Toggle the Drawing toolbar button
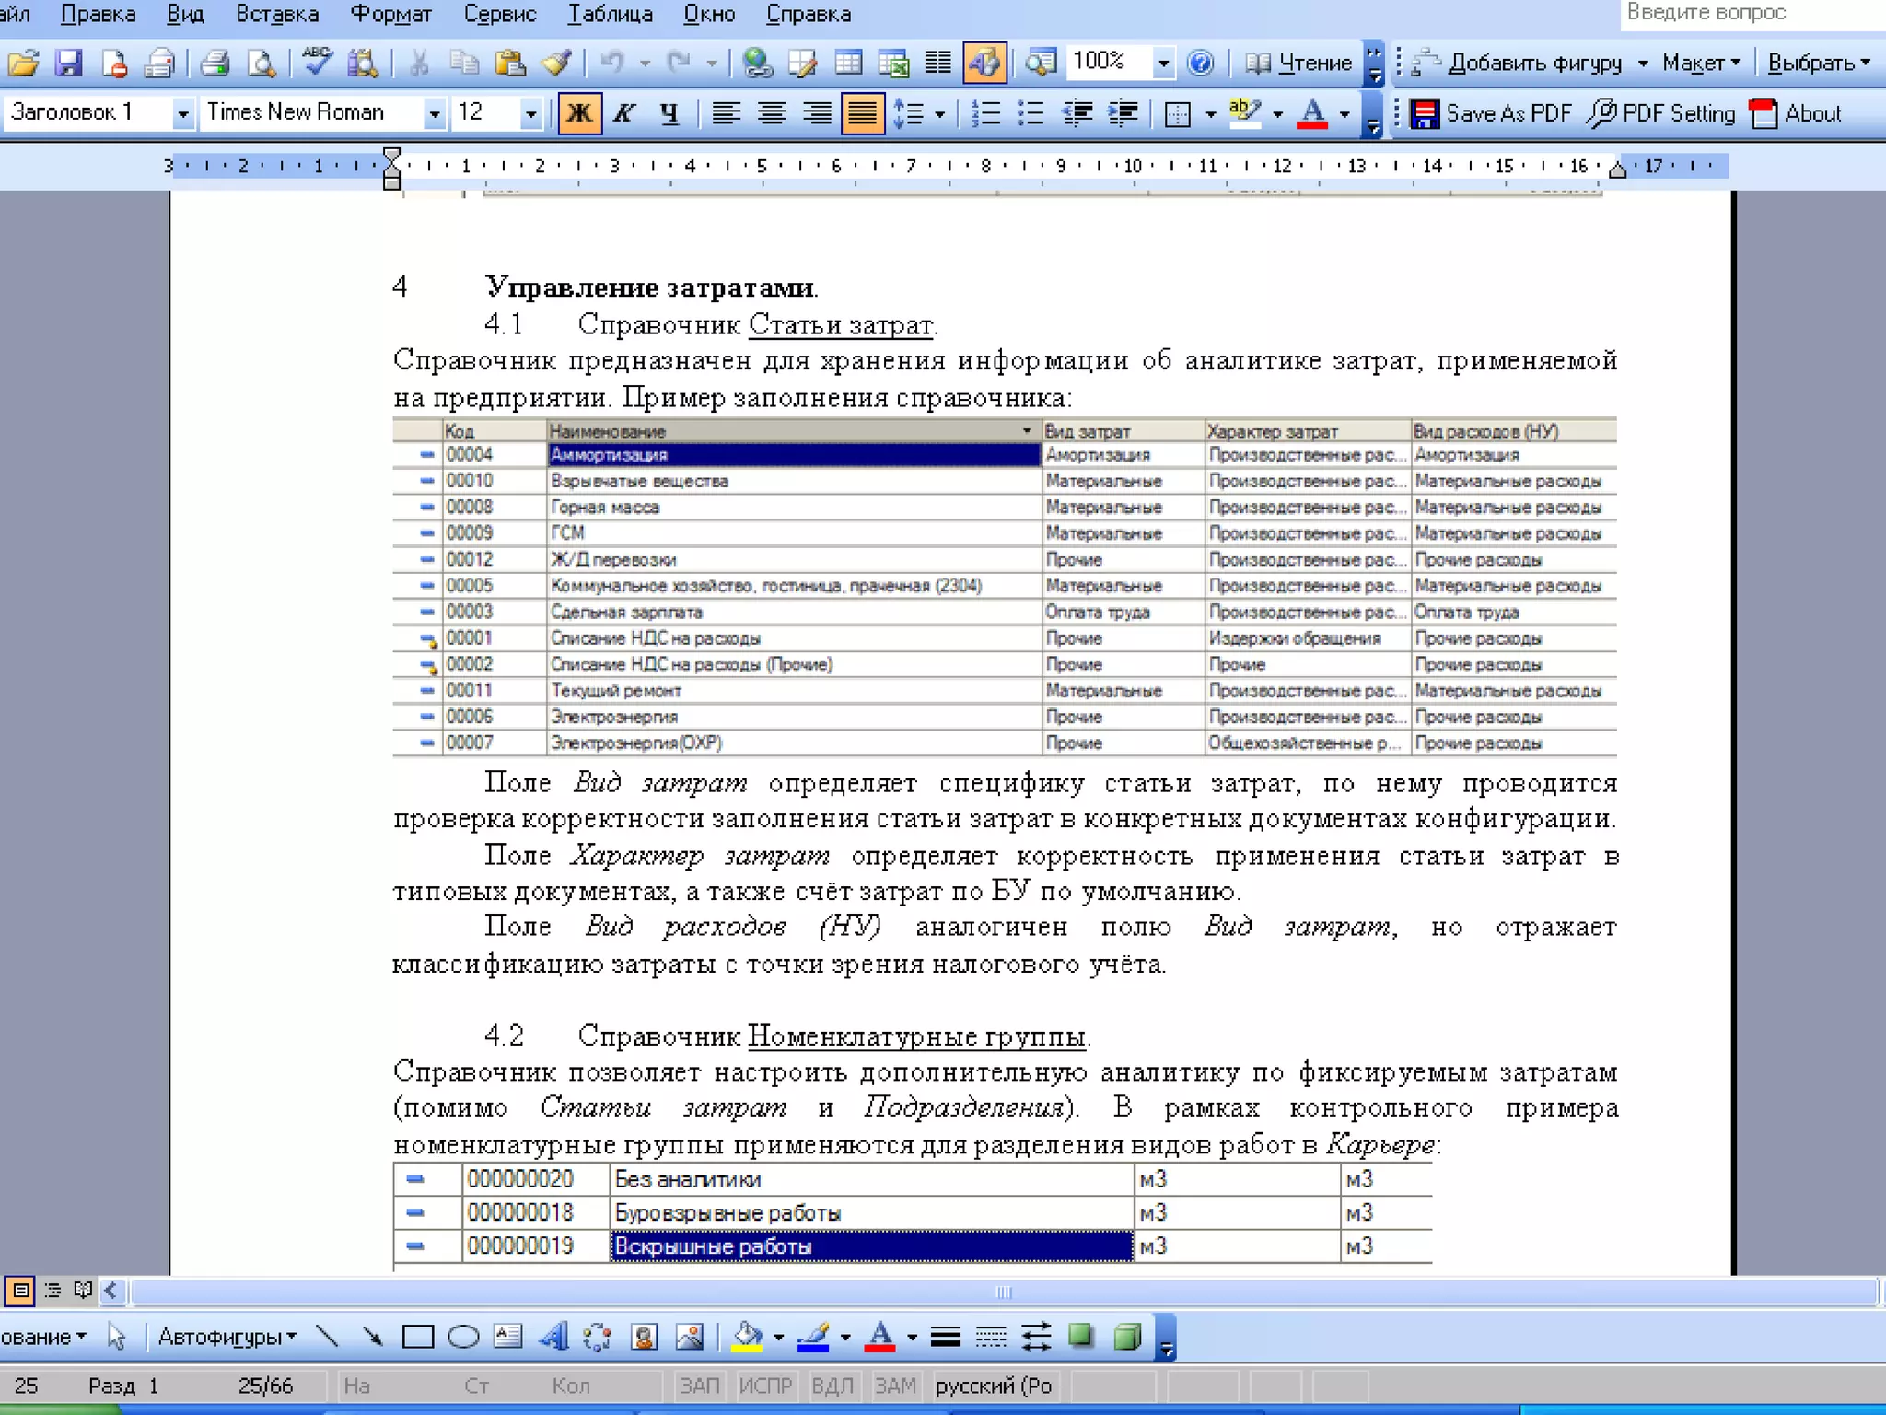 (984, 63)
